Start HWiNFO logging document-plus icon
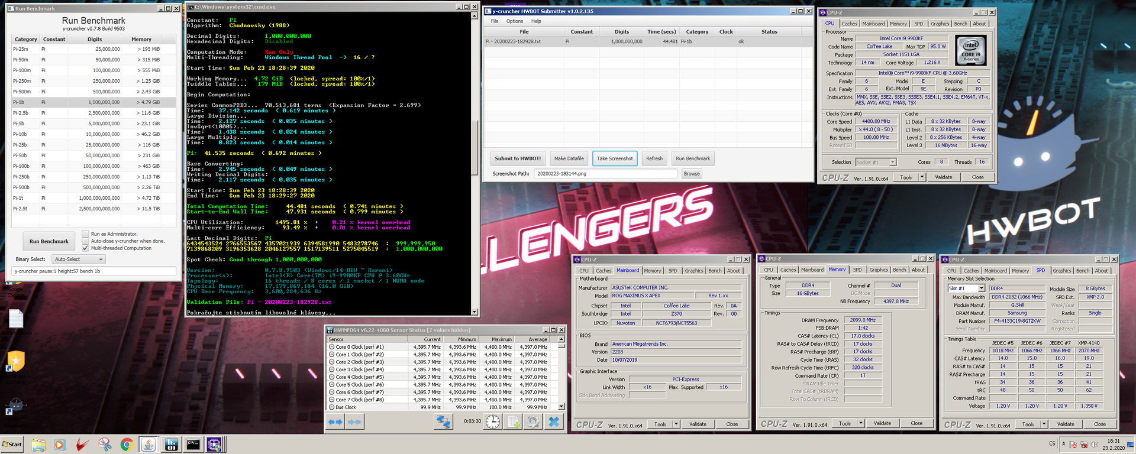The image size is (1136, 454). pos(513,421)
